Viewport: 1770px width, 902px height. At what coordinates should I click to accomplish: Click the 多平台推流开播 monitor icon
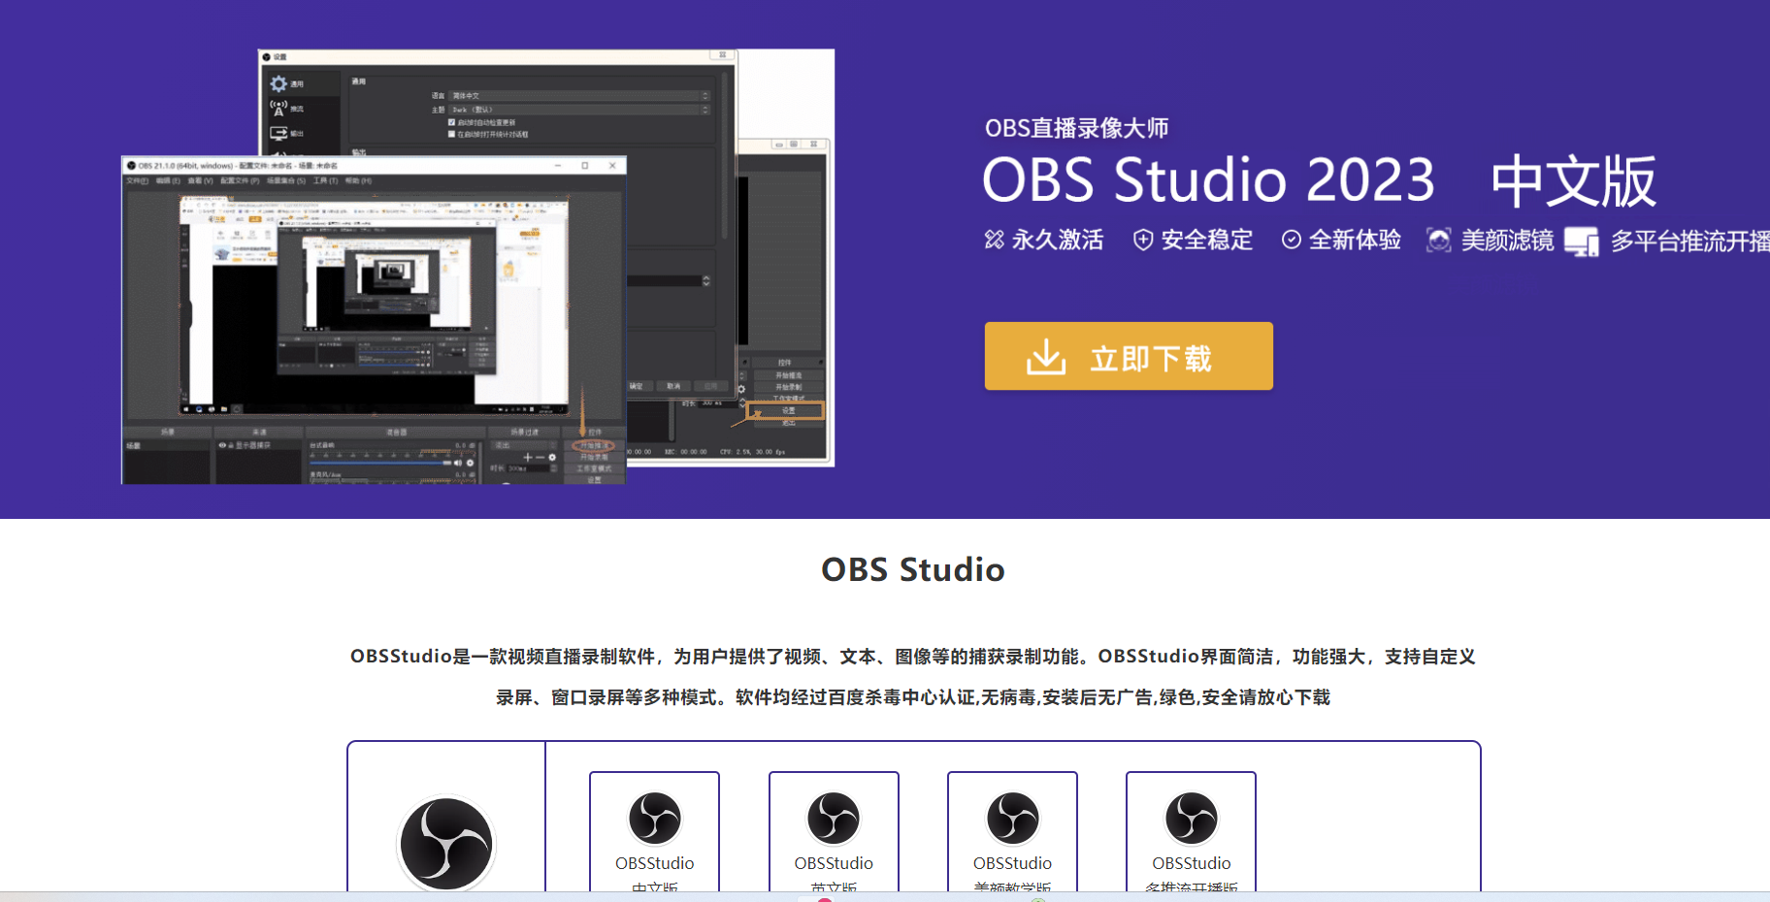[1582, 242]
